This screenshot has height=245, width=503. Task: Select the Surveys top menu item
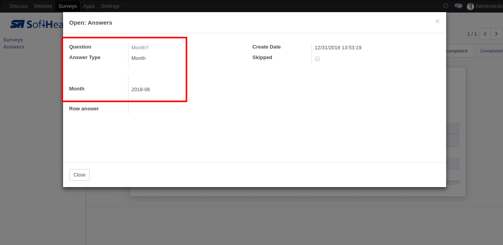click(x=67, y=6)
